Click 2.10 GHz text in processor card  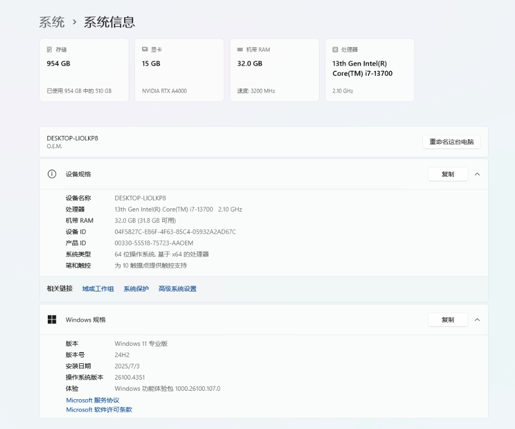(x=343, y=91)
